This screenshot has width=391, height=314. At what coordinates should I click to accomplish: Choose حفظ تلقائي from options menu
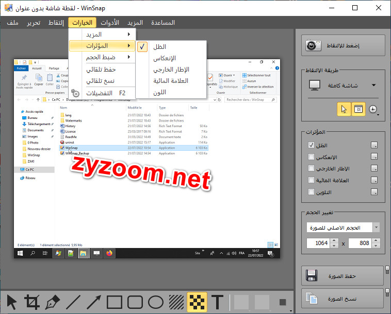[x=103, y=69]
